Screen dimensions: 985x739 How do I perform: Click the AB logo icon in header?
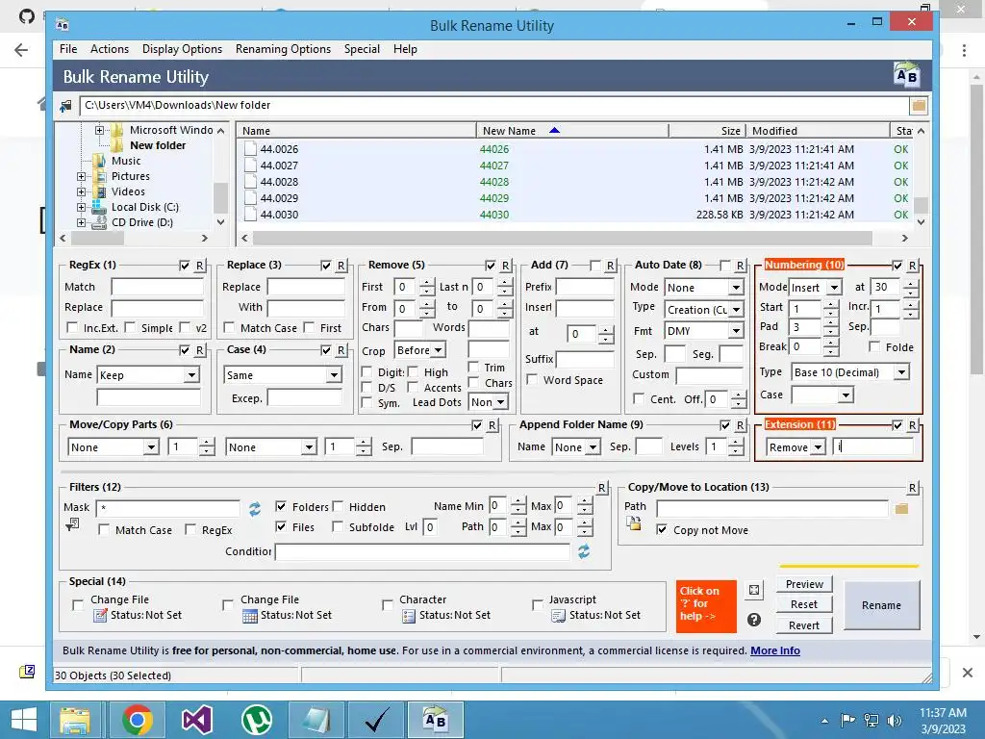click(906, 75)
